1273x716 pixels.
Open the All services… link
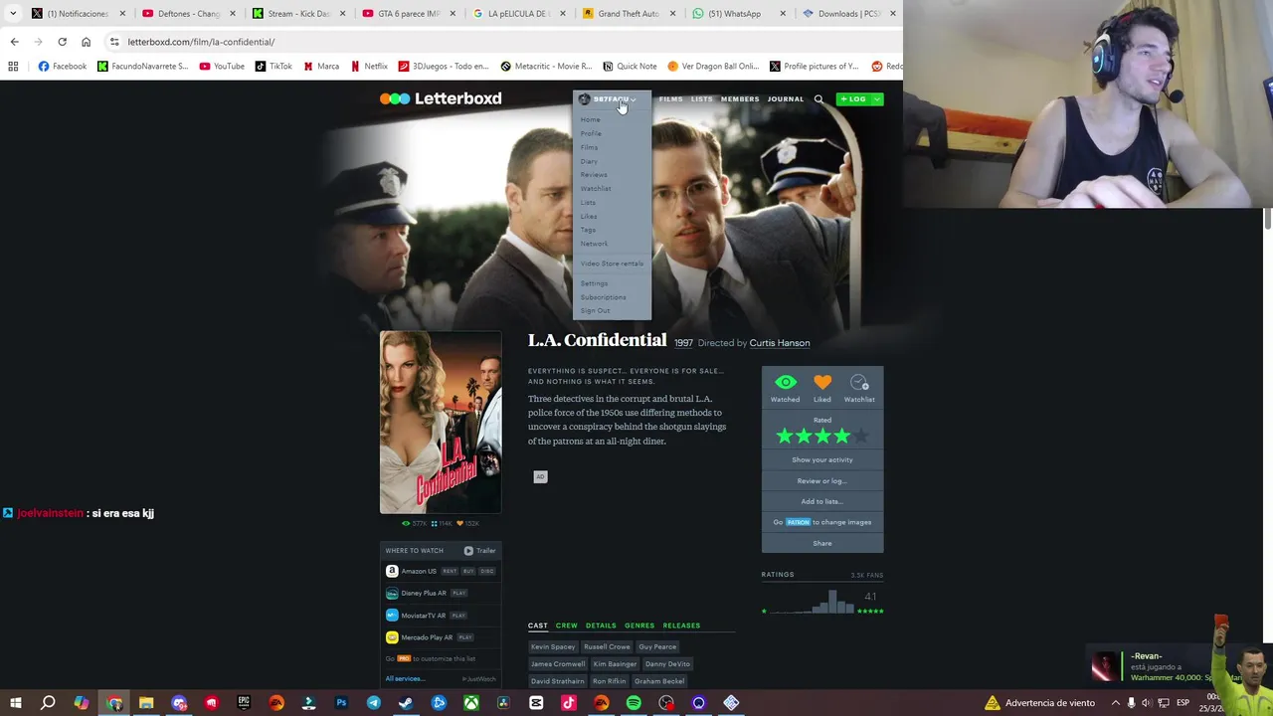coord(405,678)
